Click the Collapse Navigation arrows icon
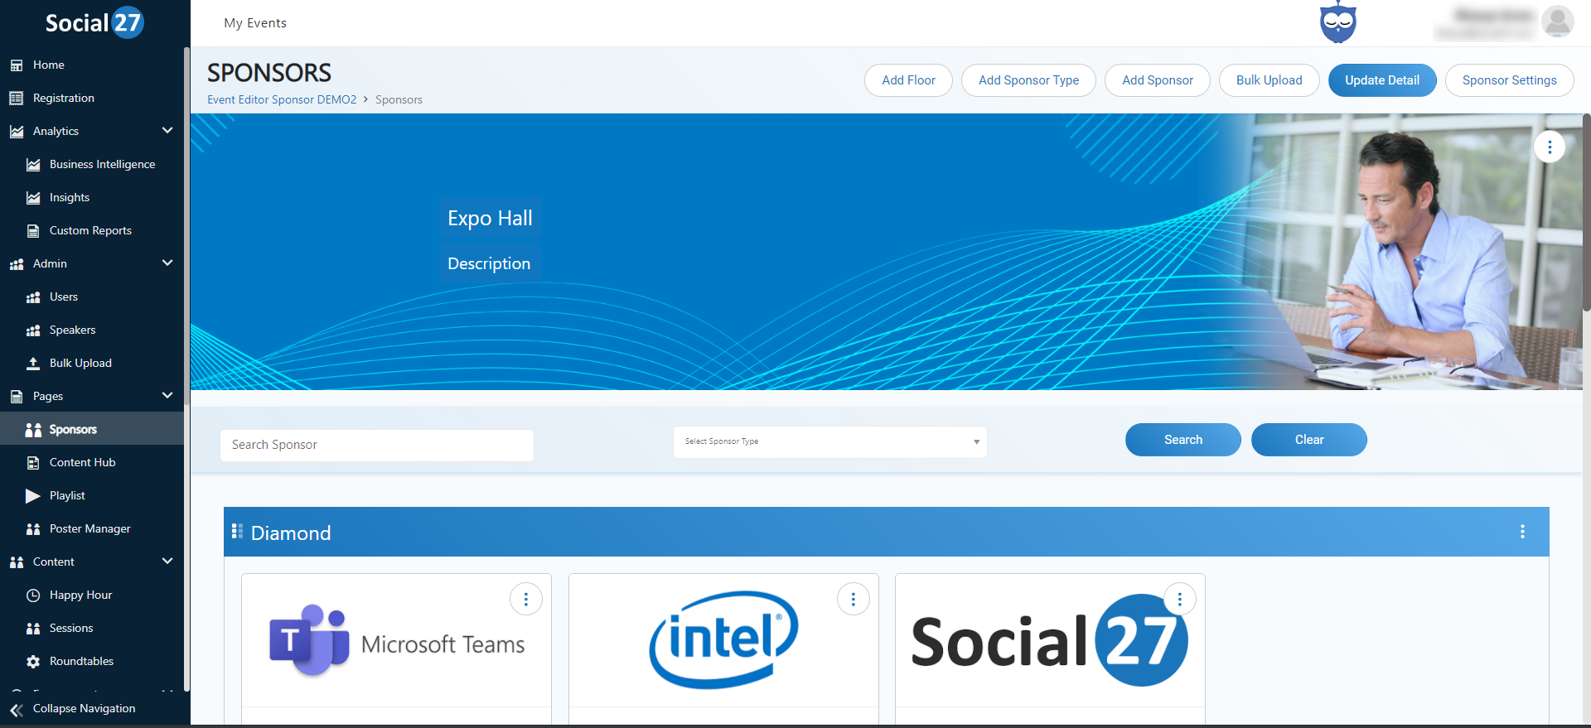 click(16, 710)
